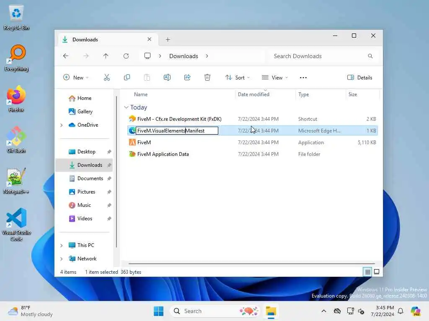Show hidden system tray icons

pyautogui.click(x=324, y=311)
